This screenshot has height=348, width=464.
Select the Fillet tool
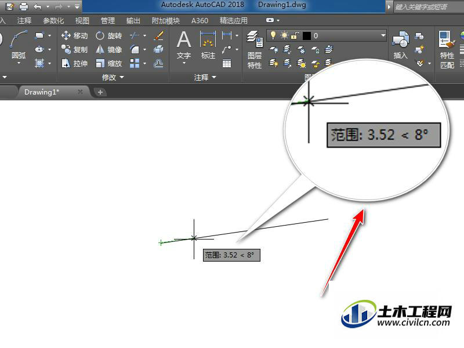click(x=135, y=49)
